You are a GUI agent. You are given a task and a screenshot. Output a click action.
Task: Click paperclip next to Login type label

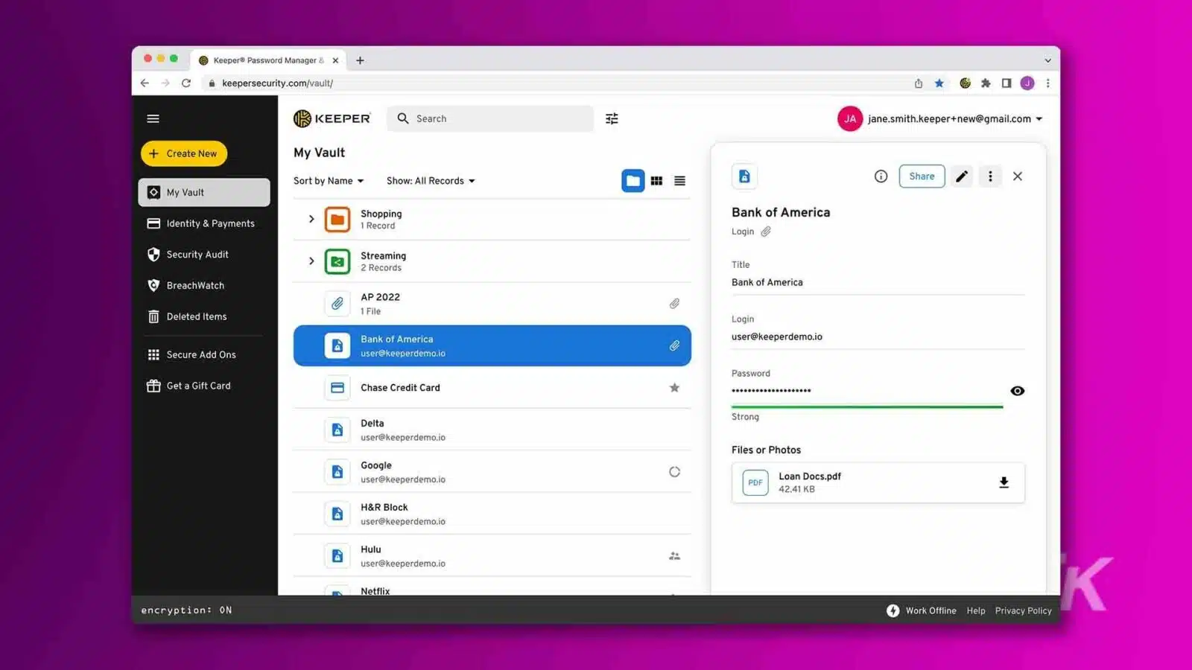[x=766, y=232]
